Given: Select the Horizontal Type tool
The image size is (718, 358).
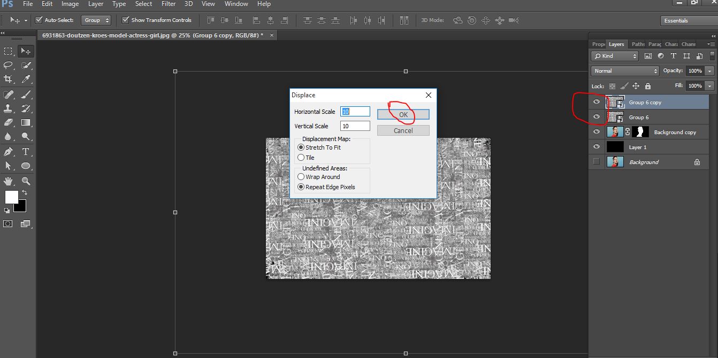Looking at the screenshot, I should tap(26, 151).
